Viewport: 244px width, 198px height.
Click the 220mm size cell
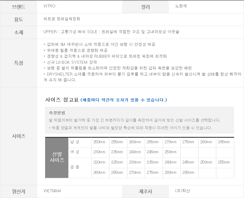99,162
